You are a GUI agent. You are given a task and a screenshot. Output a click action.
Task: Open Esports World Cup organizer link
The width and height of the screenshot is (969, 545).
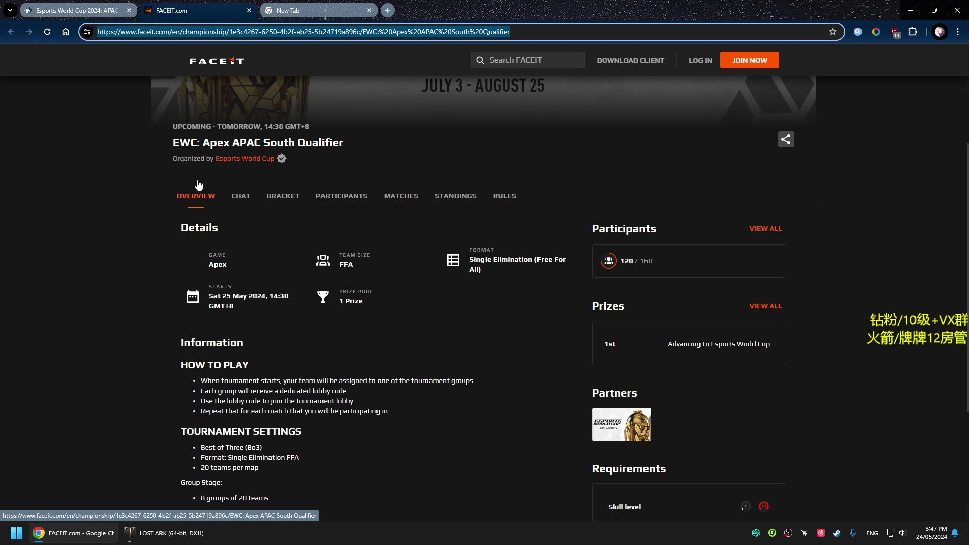pos(245,158)
